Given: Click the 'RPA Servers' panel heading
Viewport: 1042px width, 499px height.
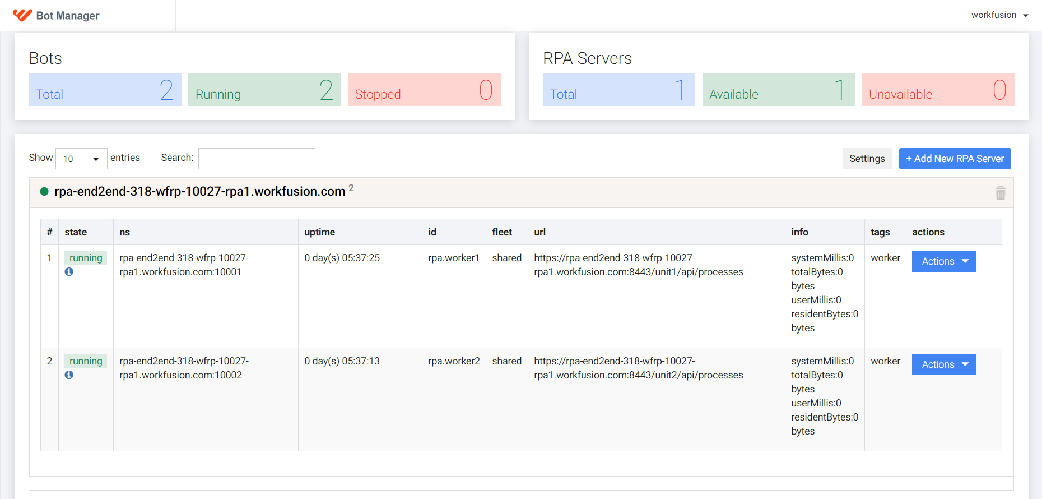Looking at the screenshot, I should pyautogui.click(x=587, y=58).
